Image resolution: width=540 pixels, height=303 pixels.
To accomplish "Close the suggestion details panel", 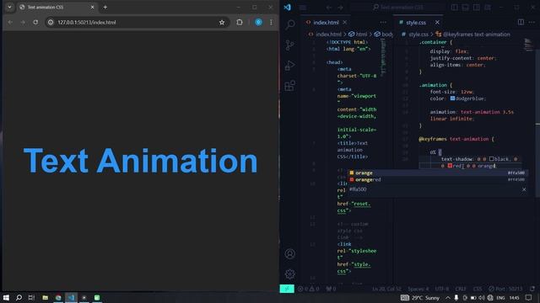I will coord(524,189).
